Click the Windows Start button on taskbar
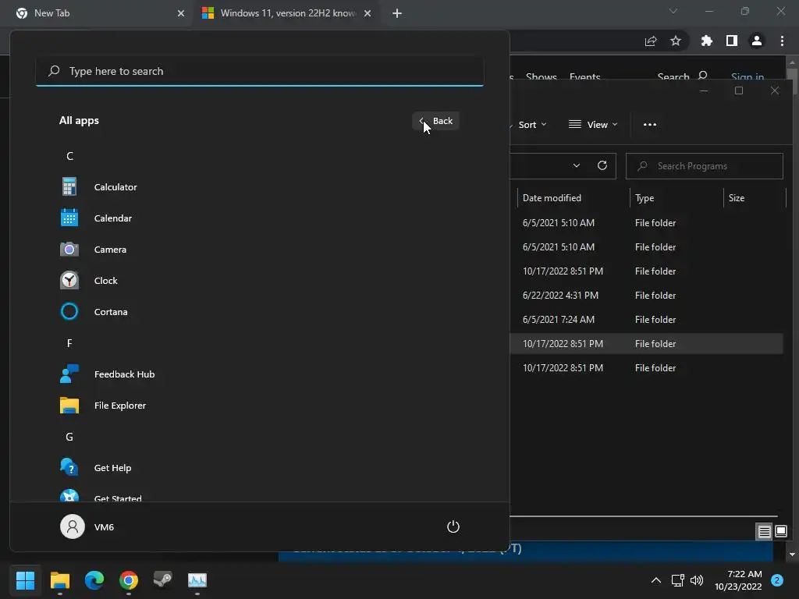The height and width of the screenshot is (599, 799). coord(25,580)
